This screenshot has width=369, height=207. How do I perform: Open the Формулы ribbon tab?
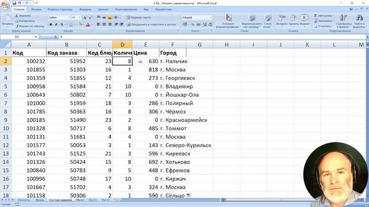pyautogui.click(x=85, y=9)
